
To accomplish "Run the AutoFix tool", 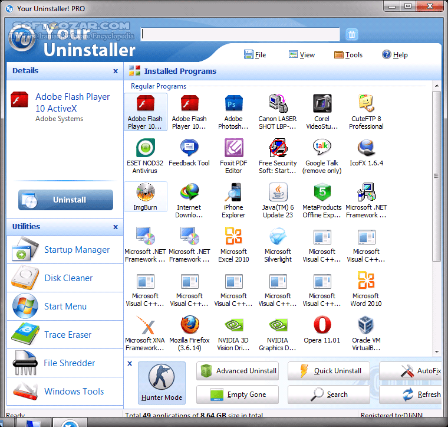I will click(x=411, y=371).
